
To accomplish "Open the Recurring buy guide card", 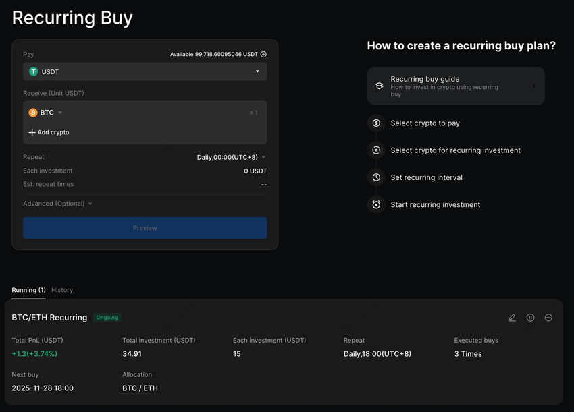I will (456, 86).
